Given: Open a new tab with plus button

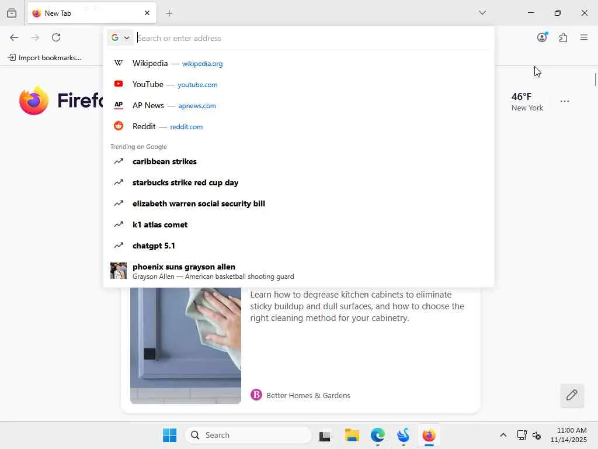Looking at the screenshot, I should (x=169, y=13).
